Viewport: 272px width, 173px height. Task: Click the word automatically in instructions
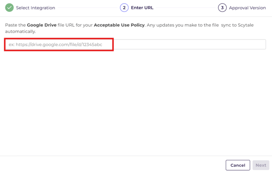[x=20, y=31]
